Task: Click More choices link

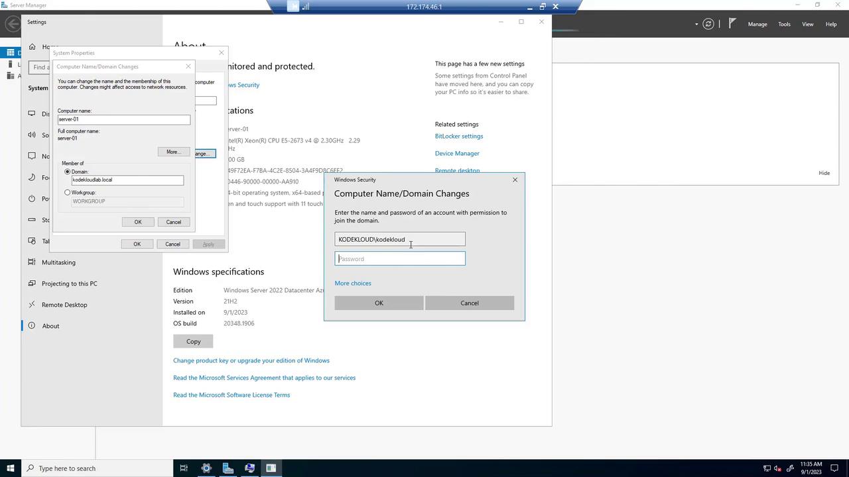Action: pos(353,283)
